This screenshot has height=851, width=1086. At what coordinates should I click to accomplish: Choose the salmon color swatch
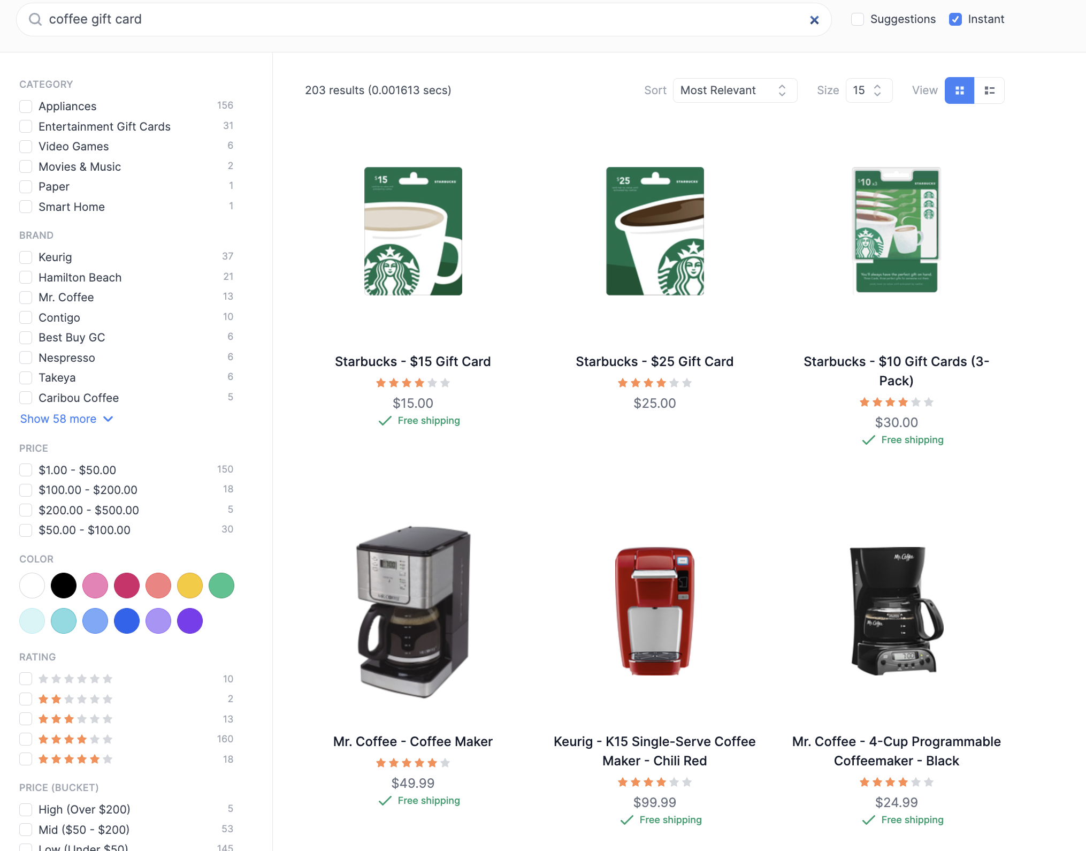[x=158, y=586]
